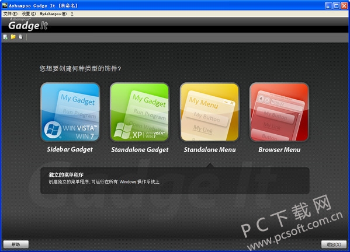Open project with the yellow folder icon

coord(13,37)
